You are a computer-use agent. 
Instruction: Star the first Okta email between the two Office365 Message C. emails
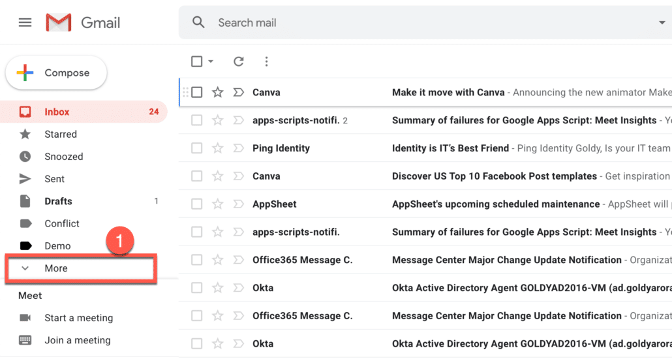click(218, 288)
